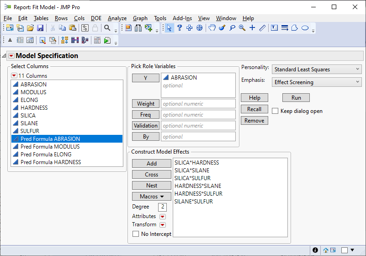
Task: Select the Annotate text tool
Action: pyautogui.click(x=274, y=28)
